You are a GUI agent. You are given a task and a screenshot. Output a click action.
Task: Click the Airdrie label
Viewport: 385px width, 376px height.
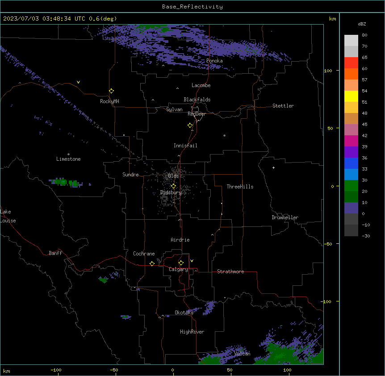coord(180,240)
